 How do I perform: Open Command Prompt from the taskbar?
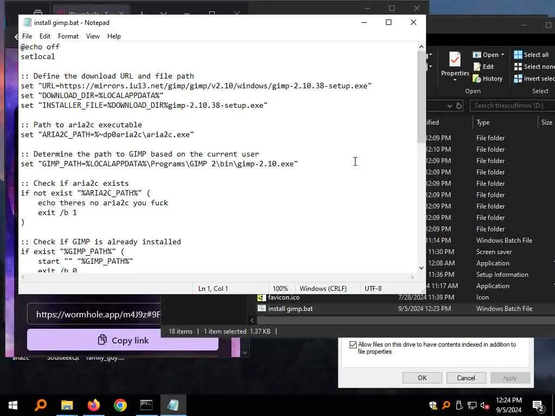click(x=146, y=405)
